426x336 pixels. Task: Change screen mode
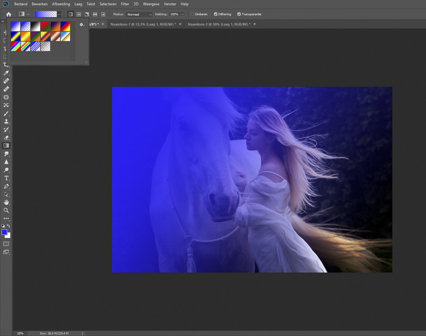[x=6, y=252]
